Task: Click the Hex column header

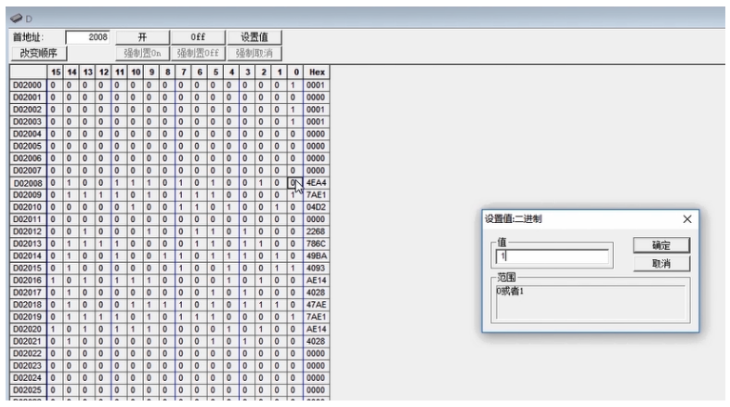Action: click(316, 72)
